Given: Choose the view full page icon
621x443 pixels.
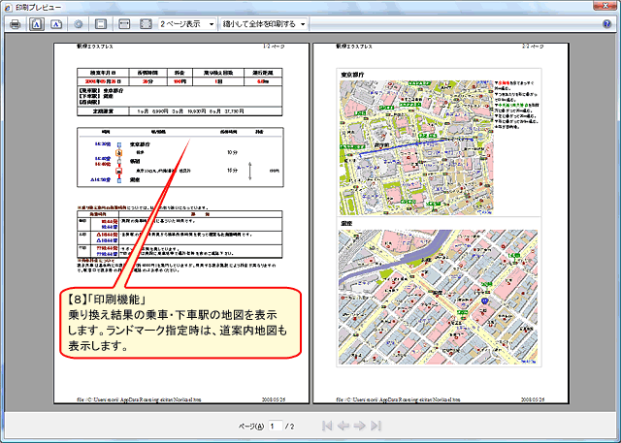Looking at the screenshot, I should (x=146, y=23).
